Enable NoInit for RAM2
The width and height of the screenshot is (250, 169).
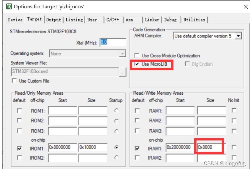pos(234,121)
